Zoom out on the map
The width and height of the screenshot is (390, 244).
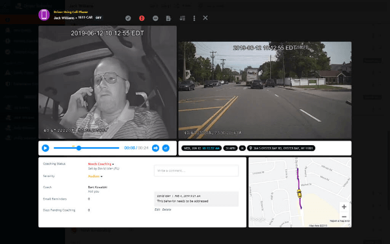344,217
